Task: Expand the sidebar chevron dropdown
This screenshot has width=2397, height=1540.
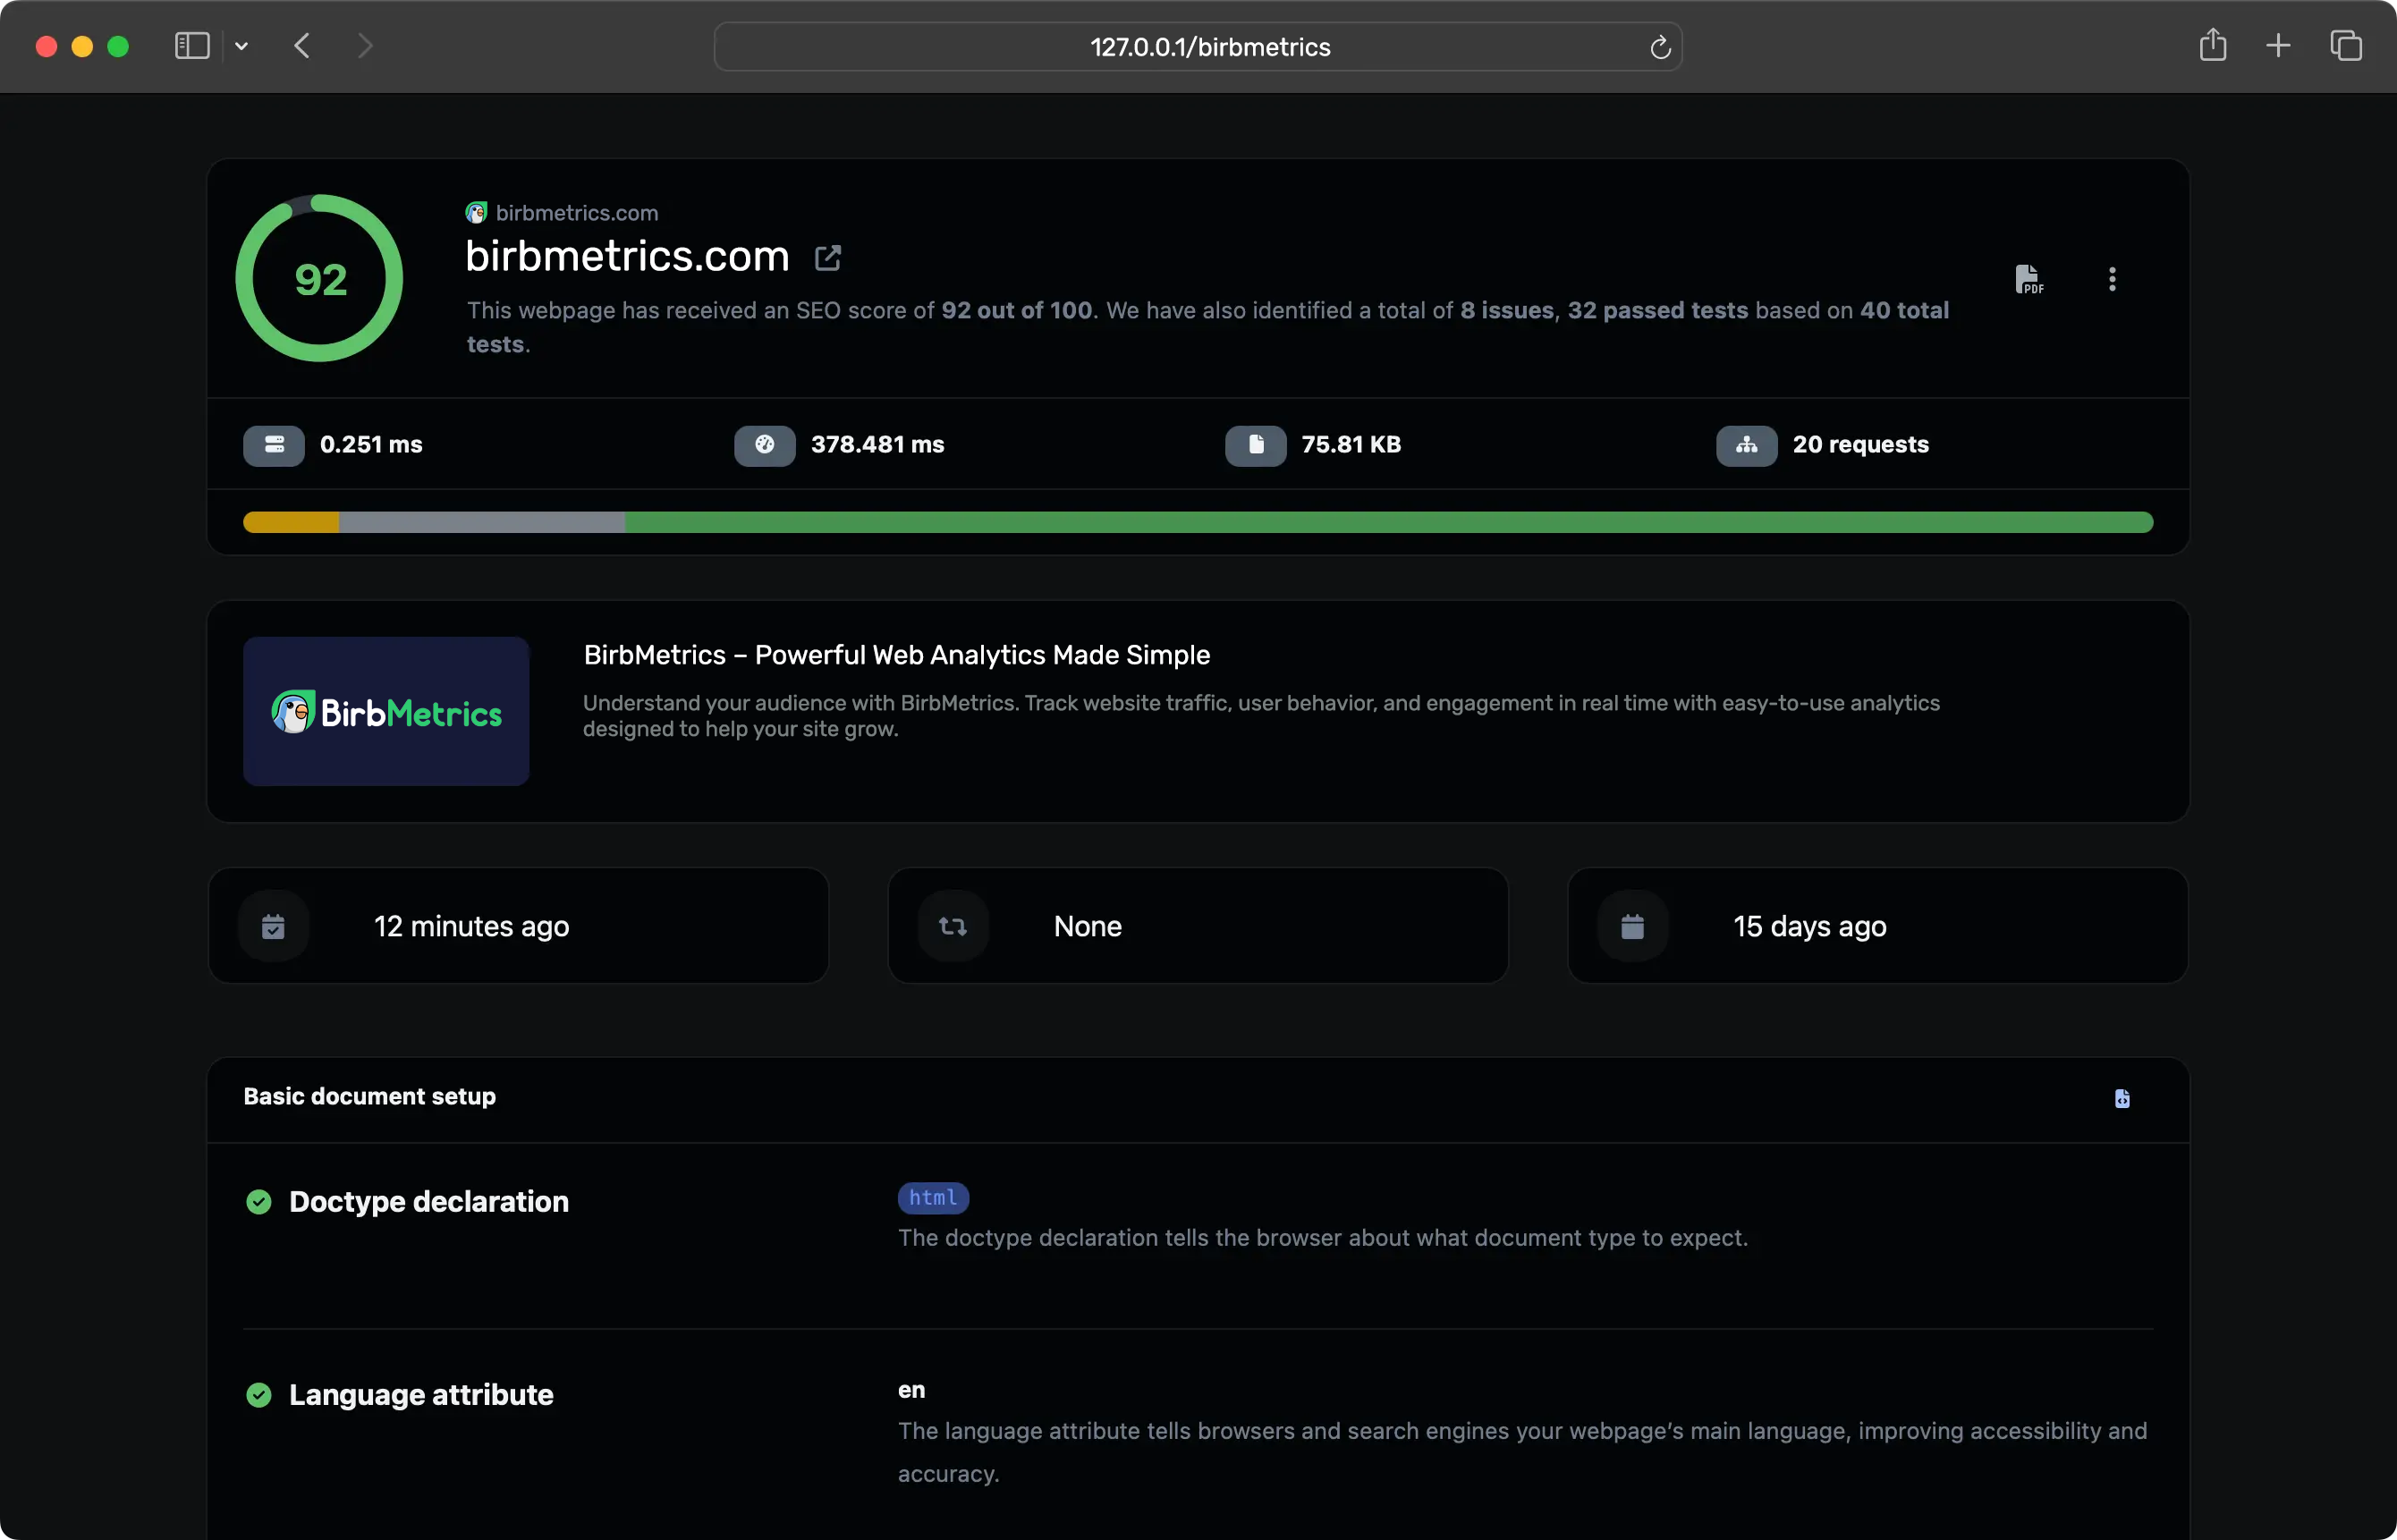Action: 242,46
